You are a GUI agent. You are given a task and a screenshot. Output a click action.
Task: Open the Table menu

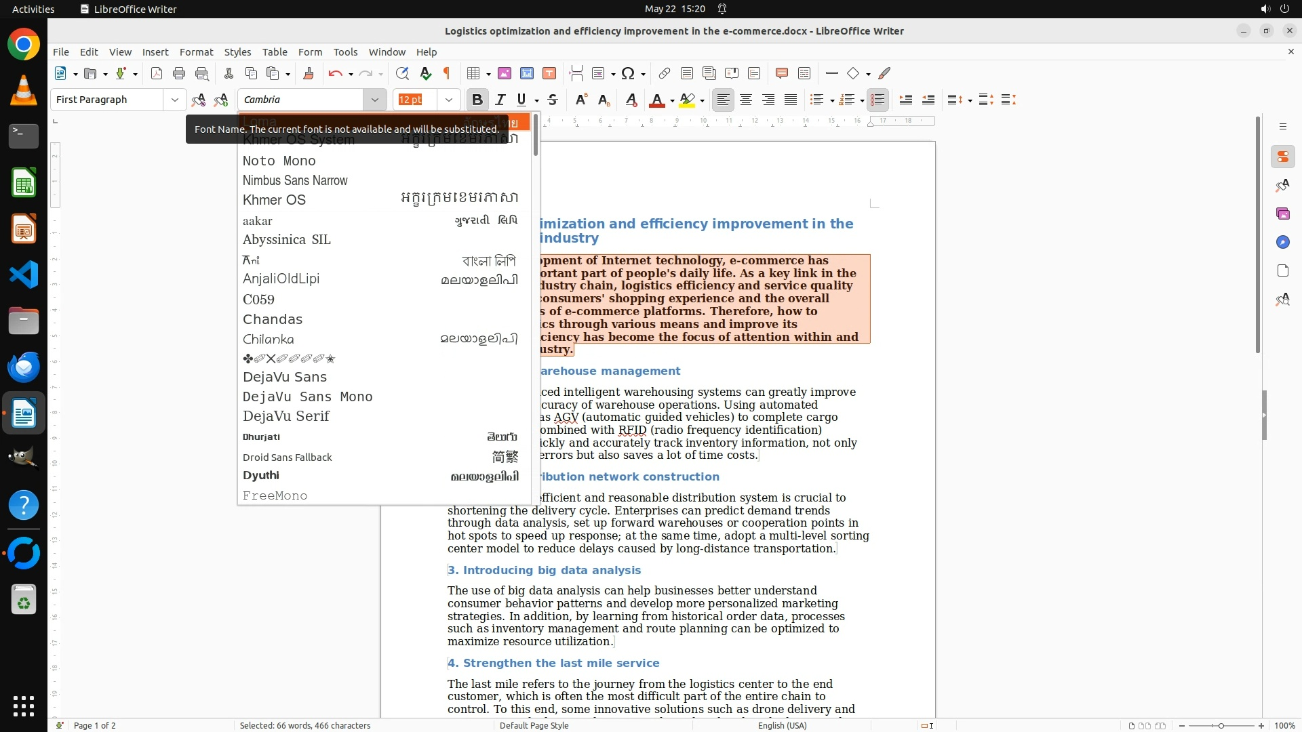coord(274,52)
